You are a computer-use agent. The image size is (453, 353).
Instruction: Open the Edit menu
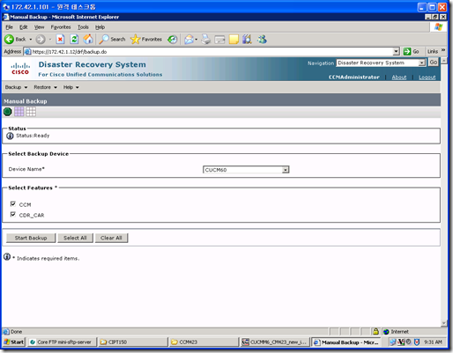(x=23, y=27)
